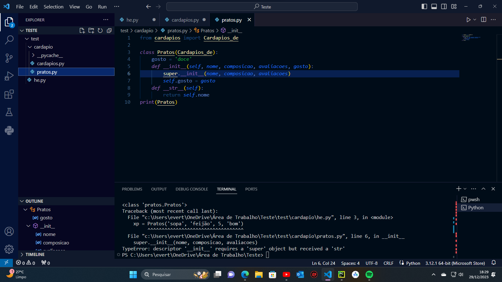This screenshot has height=282, width=502.
Task: Open the Source Control view
Action: coord(9,58)
